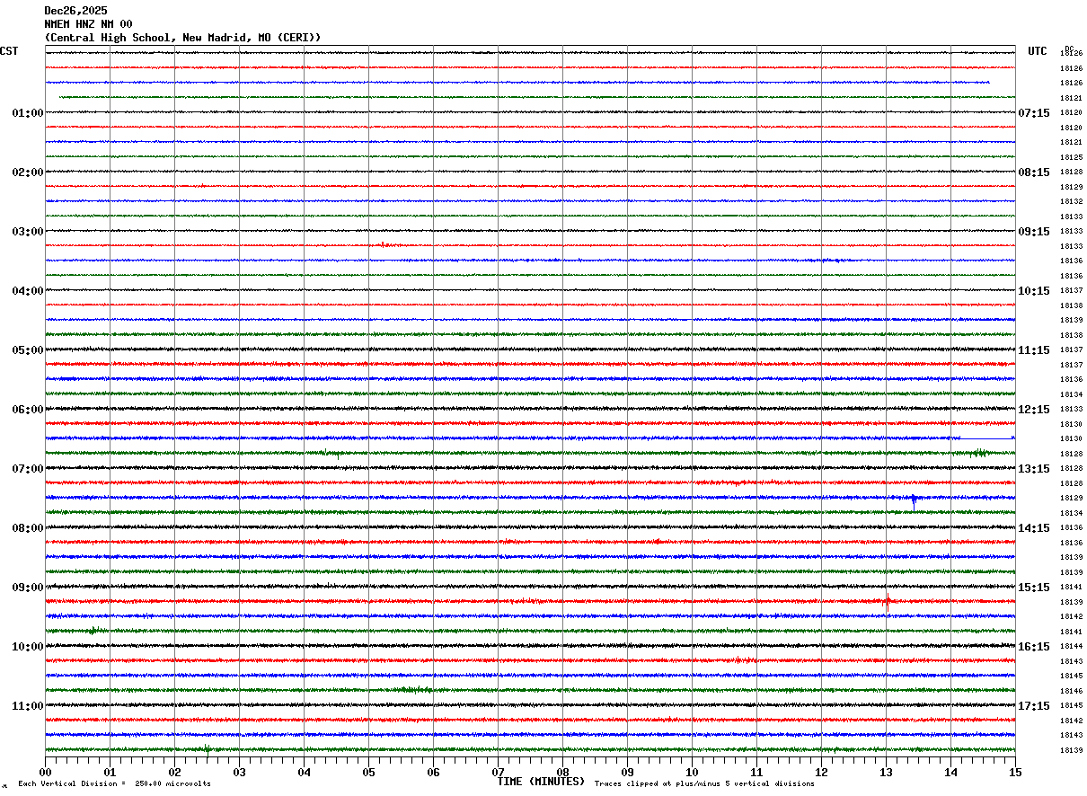This screenshot has height=796, width=1087.
Task: Click the DC value beside the 12:15 UTC label
Action: pos(1071,410)
